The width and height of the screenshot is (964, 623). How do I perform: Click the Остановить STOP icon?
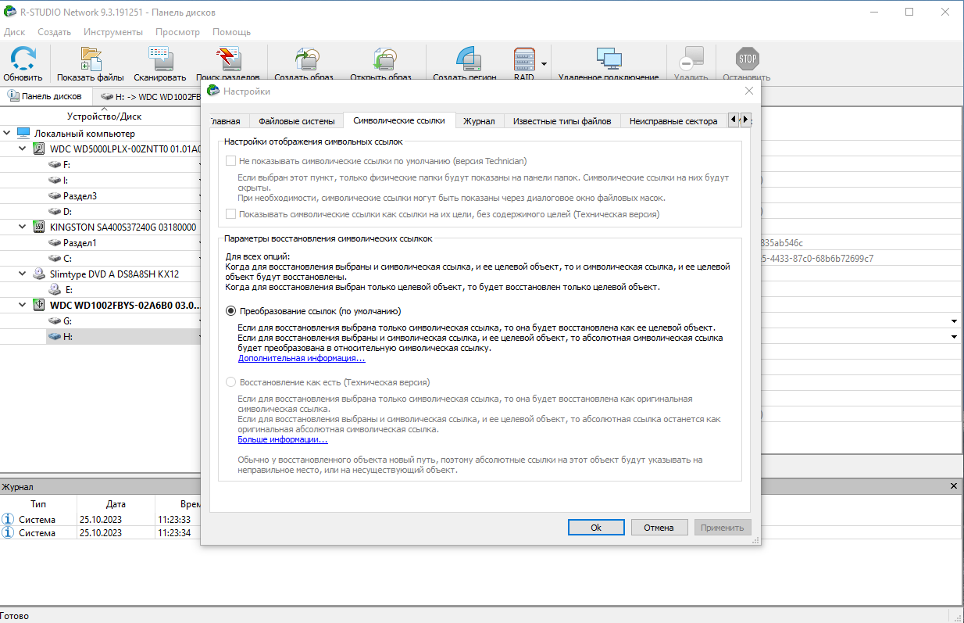tap(748, 59)
